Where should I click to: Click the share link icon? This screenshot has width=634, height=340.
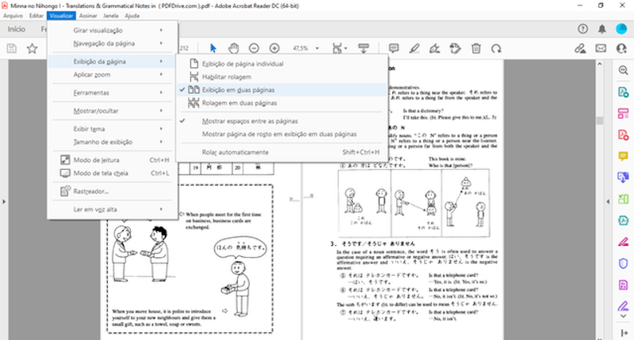tap(580, 48)
